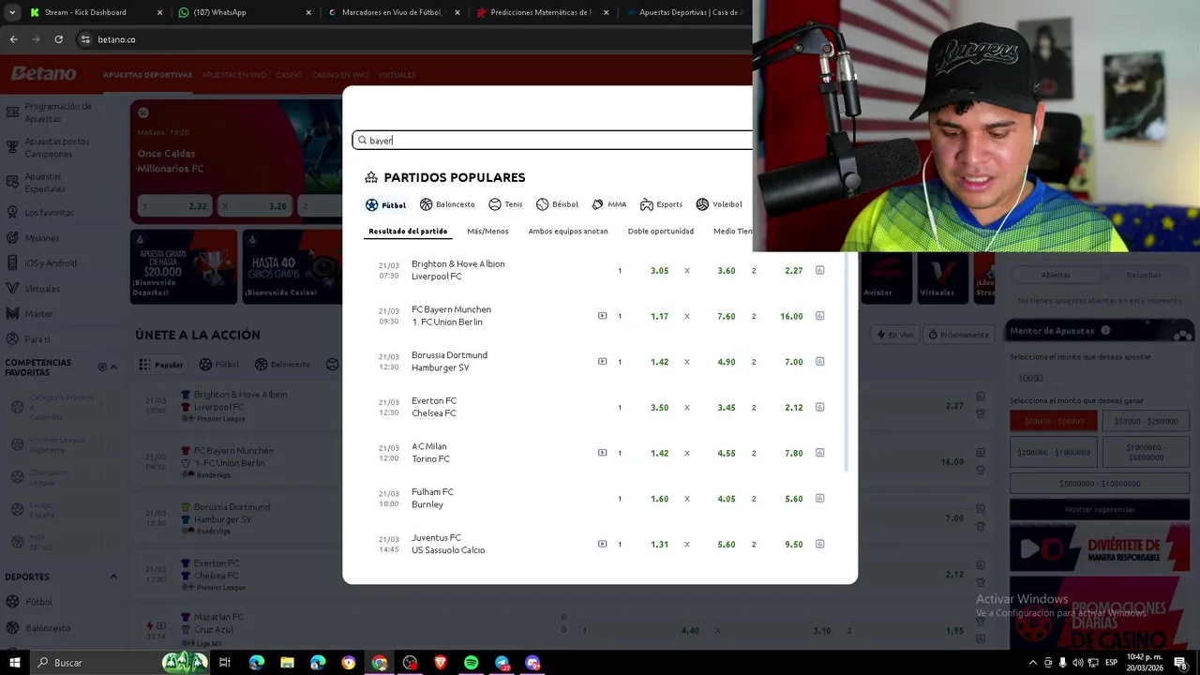Click the Betano logo

tap(44, 73)
